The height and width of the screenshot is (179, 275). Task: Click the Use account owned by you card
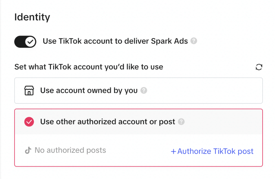[x=138, y=90]
